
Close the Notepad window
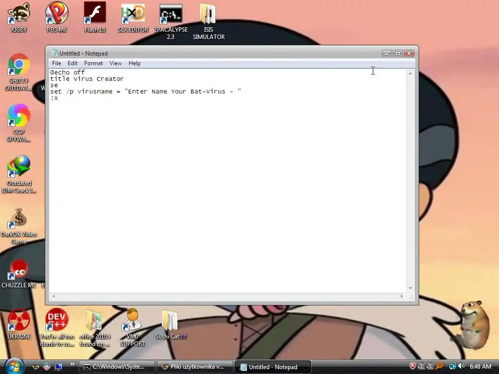click(409, 54)
